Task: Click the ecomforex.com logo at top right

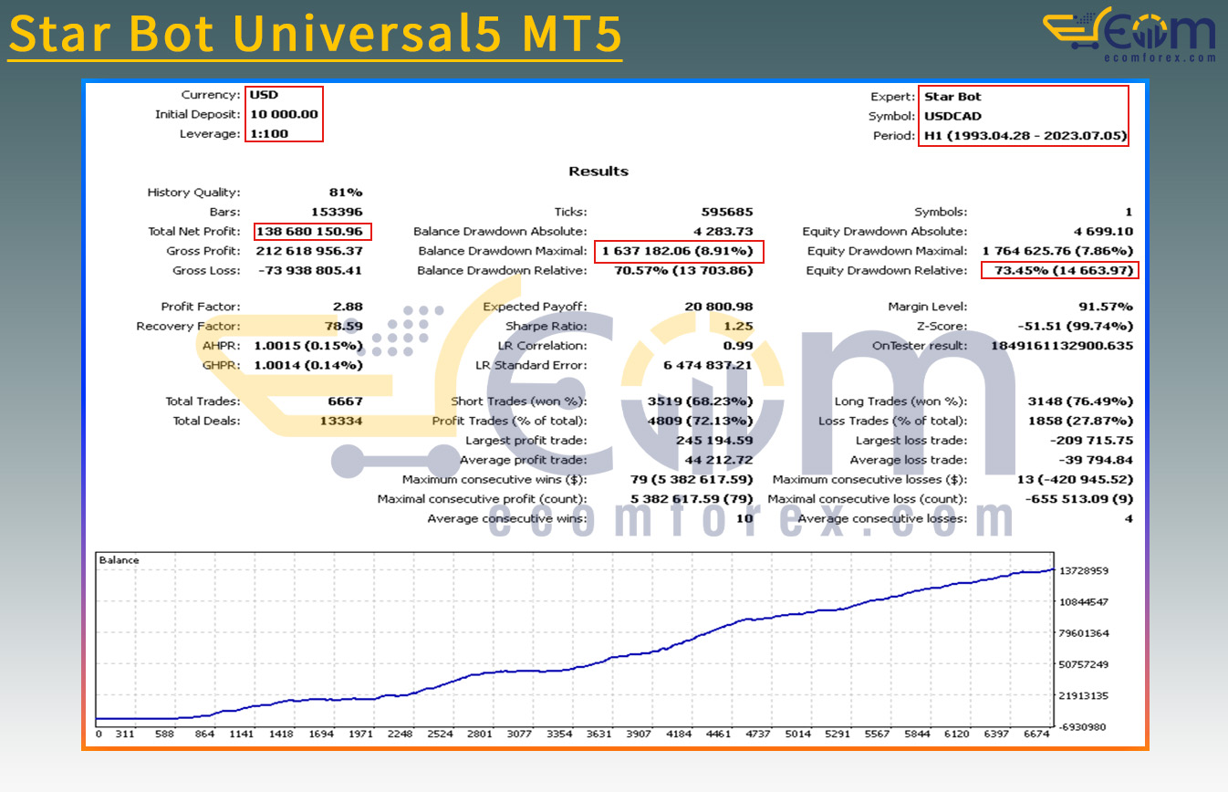Action: [x=1129, y=35]
